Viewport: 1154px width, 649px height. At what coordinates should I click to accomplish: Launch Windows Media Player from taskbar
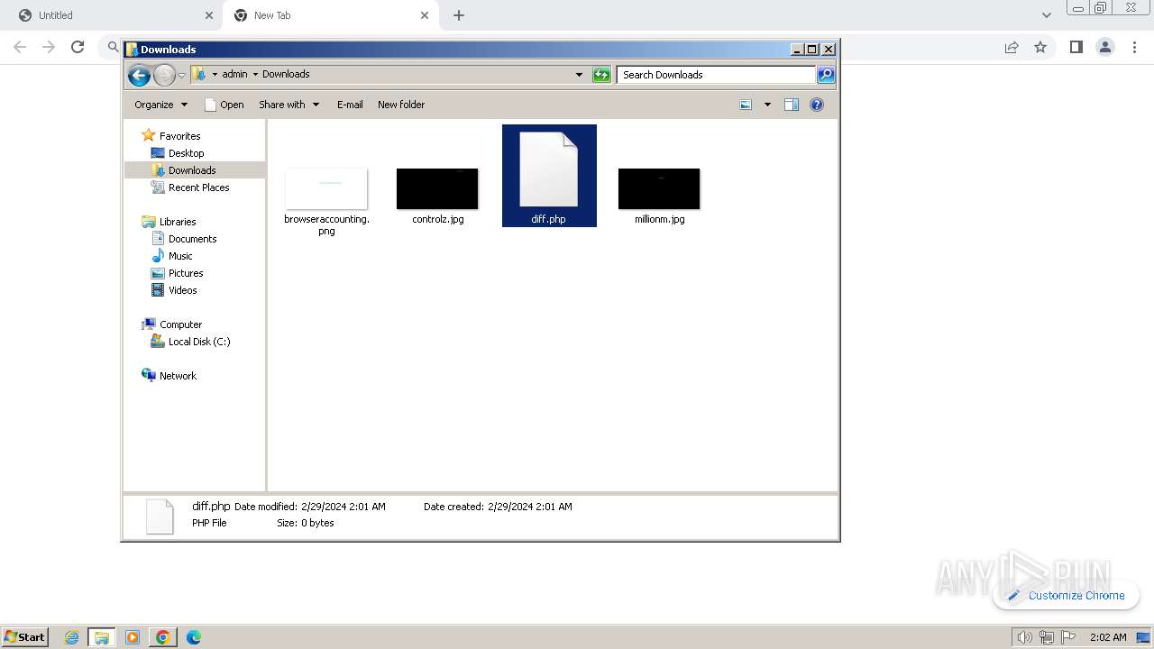[x=133, y=637]
